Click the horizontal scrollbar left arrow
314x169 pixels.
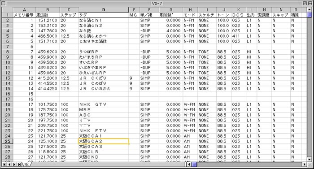coord(189,165)
